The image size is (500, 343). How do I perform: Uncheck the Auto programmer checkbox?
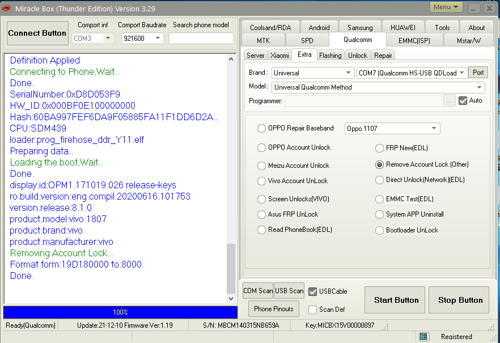pyautogui.click(x=463, y=101)
